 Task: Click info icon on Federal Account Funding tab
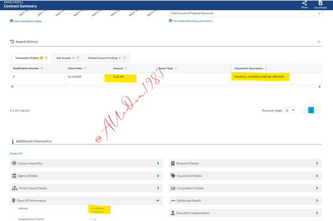click(x=124, y=58)
